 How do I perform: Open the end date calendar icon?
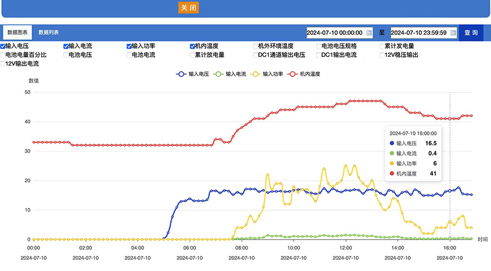[x=453, y=33]
